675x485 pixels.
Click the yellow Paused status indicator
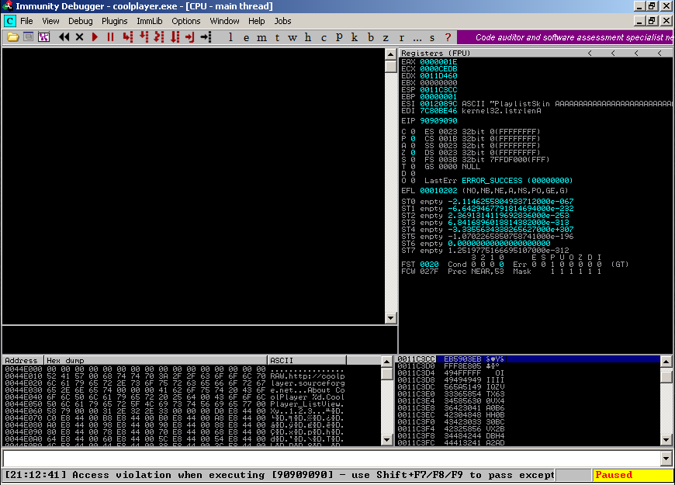(x=632, y=475)
